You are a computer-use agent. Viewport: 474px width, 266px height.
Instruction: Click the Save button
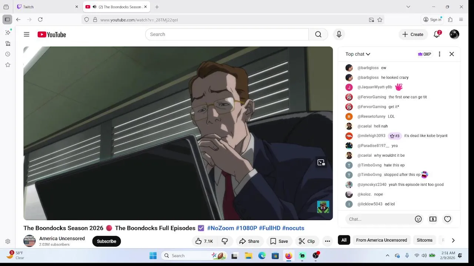coord(279,241)
